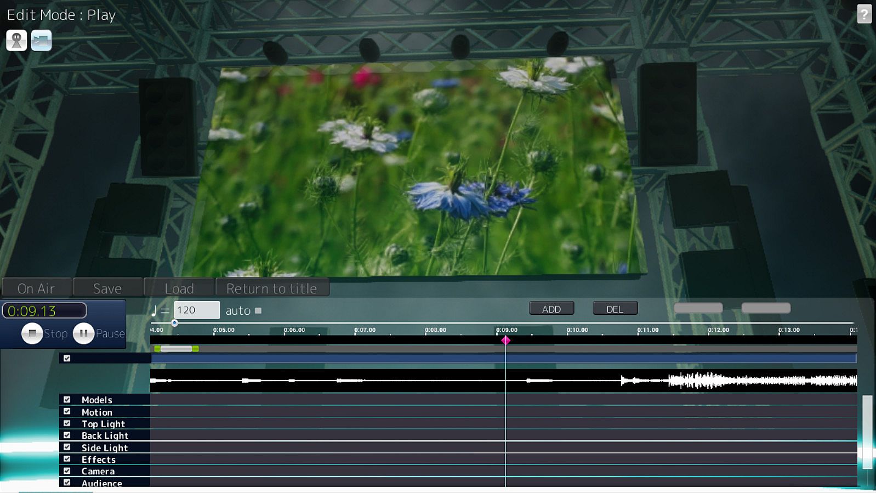Toggle the Effects track checkbox
The height and width of the screenshot is (493, 876).
pos(67,459)
